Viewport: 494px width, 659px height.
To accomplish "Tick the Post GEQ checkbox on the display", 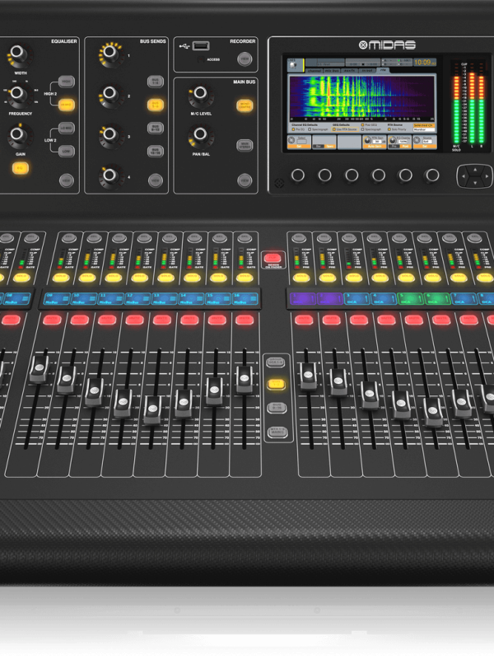I will (x=362, y=125).
